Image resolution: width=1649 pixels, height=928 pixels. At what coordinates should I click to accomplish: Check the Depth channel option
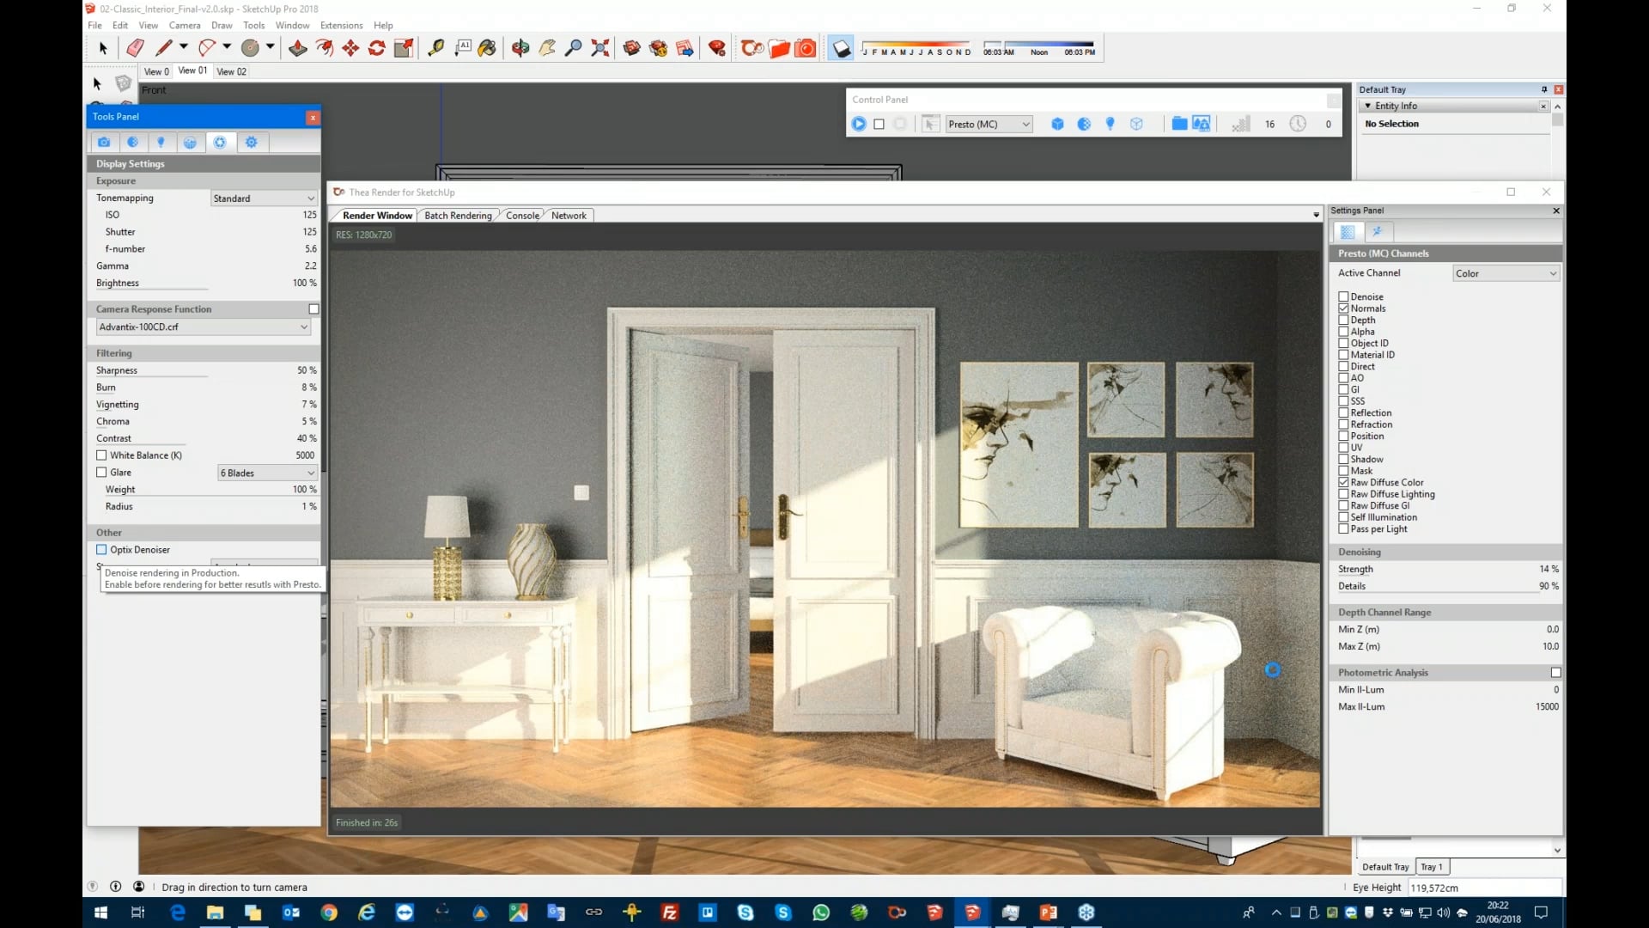[x=1345, y=320]
